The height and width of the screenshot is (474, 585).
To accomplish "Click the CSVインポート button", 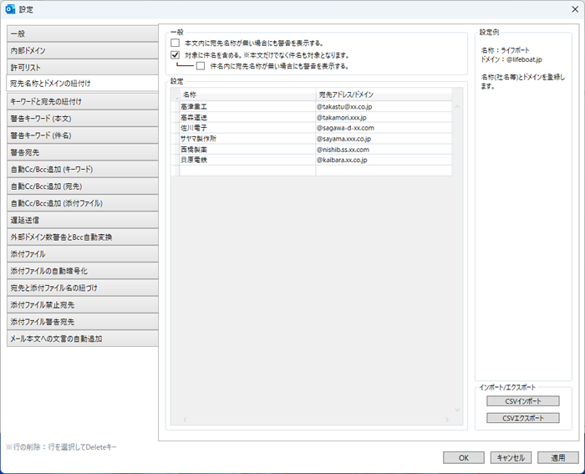I will click(522, 401).
